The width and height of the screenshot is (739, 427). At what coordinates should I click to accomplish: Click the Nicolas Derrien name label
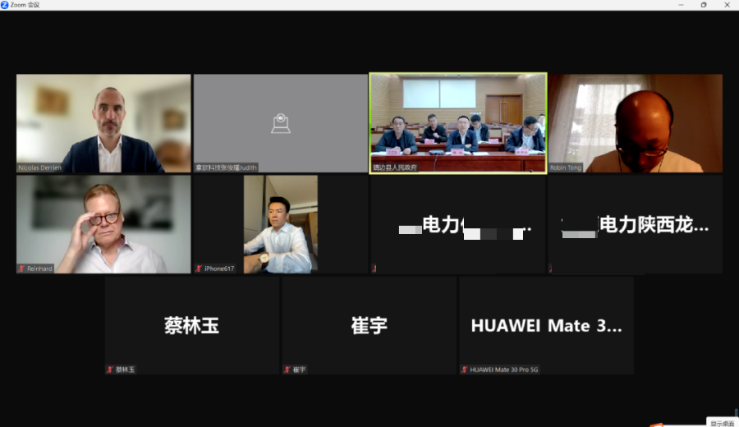39,168
